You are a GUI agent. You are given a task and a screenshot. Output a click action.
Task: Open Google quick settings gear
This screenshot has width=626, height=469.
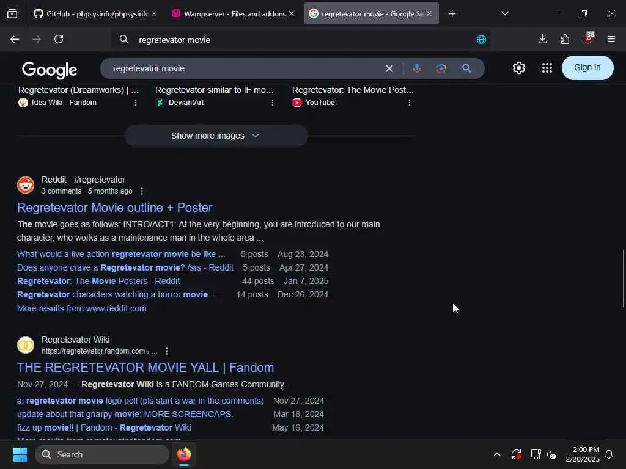[x=518, y=68]
